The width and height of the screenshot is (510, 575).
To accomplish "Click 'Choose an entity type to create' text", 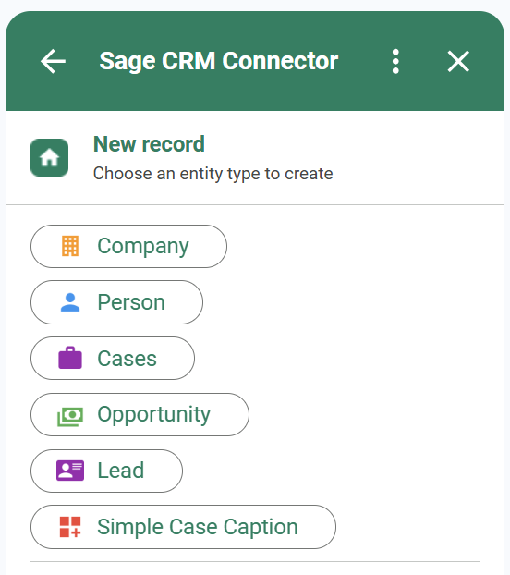I will [212, 174].
